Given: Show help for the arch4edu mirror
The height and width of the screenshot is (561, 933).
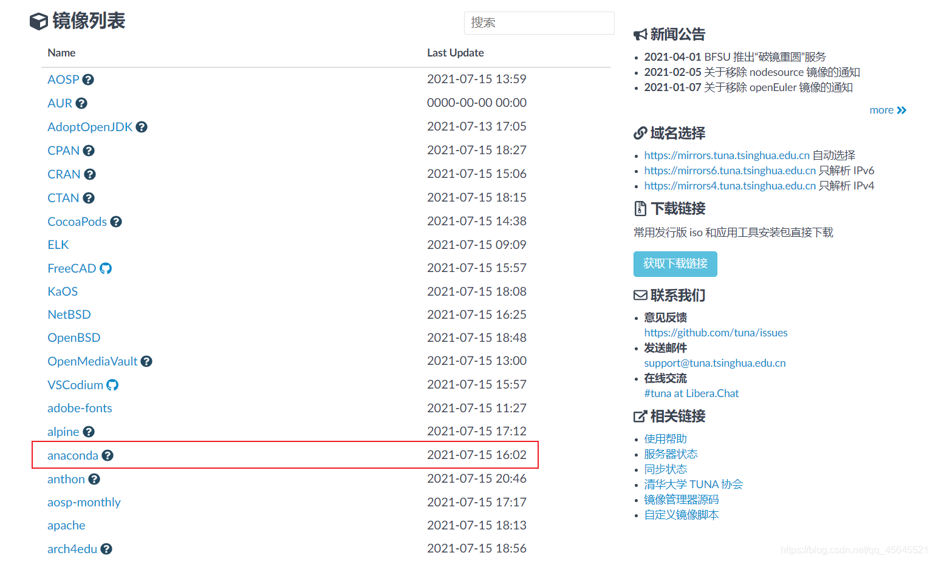Looking at the screenshot, I should click(x=106, y=549).
